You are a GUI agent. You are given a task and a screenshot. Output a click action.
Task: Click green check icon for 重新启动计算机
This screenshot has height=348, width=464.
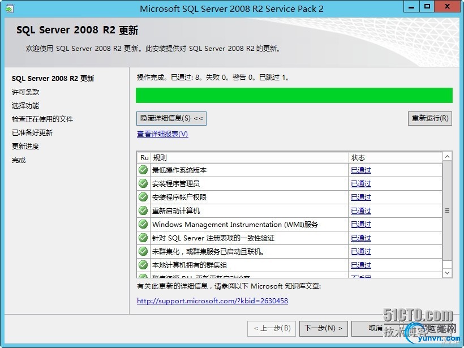point(143,210)
